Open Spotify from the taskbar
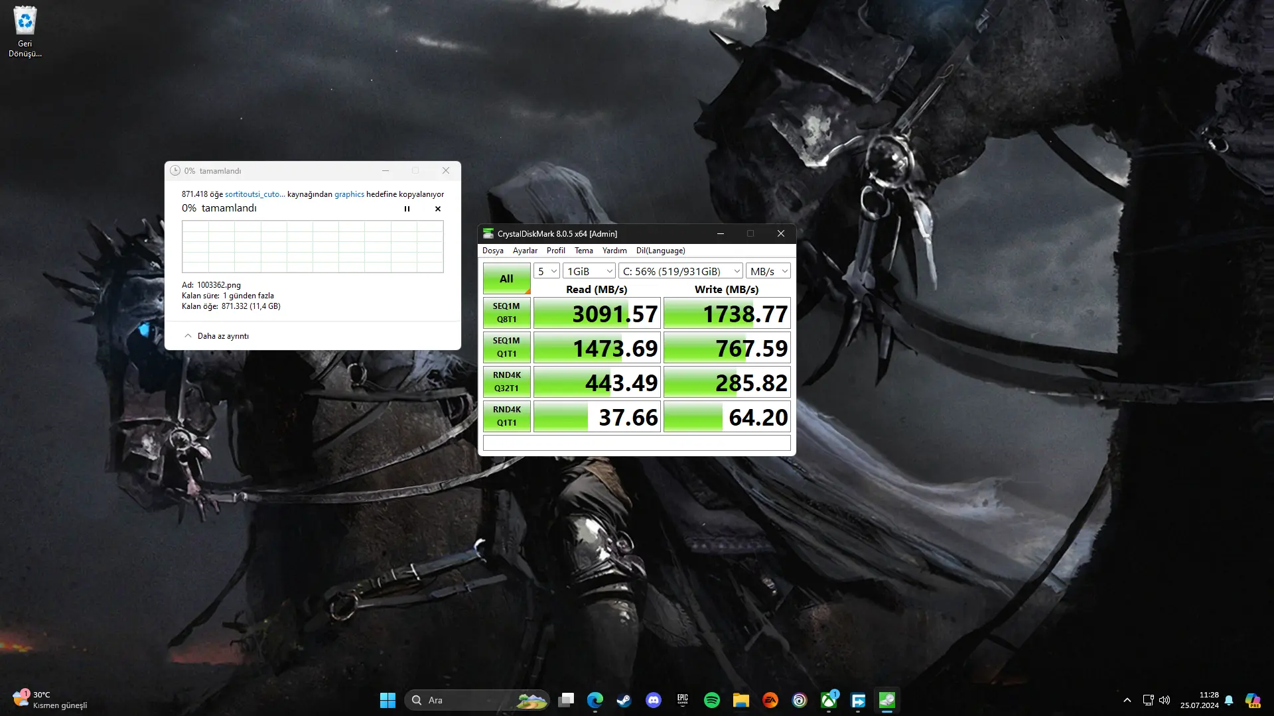Viewport: 1274px width, 716px height. (x=712, y=700)
